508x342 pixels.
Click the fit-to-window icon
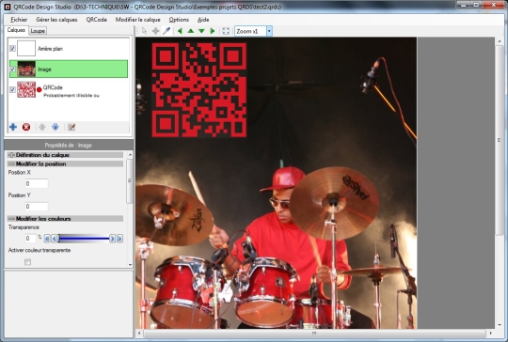tap(226, 31)
